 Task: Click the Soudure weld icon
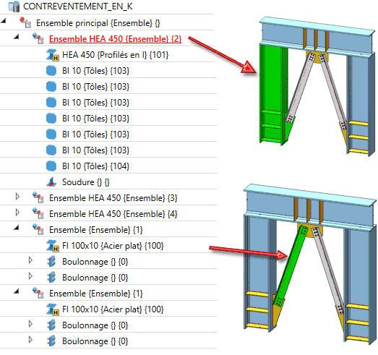pyautogui.click(x=51, y=182)
